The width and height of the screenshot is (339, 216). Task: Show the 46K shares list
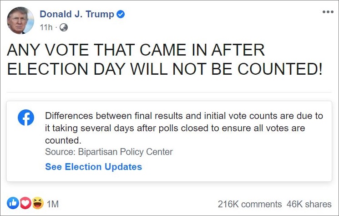pyautogui.click(x=309, y=204)
